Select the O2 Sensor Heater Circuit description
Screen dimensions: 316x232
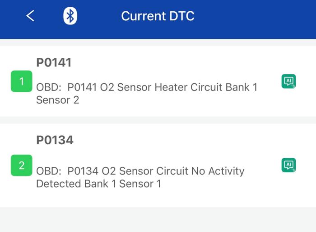click(147, 94)
